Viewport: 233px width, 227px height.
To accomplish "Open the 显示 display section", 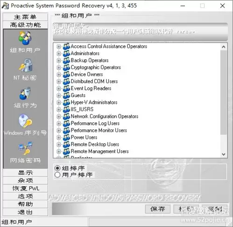I will tap(25, 172).
